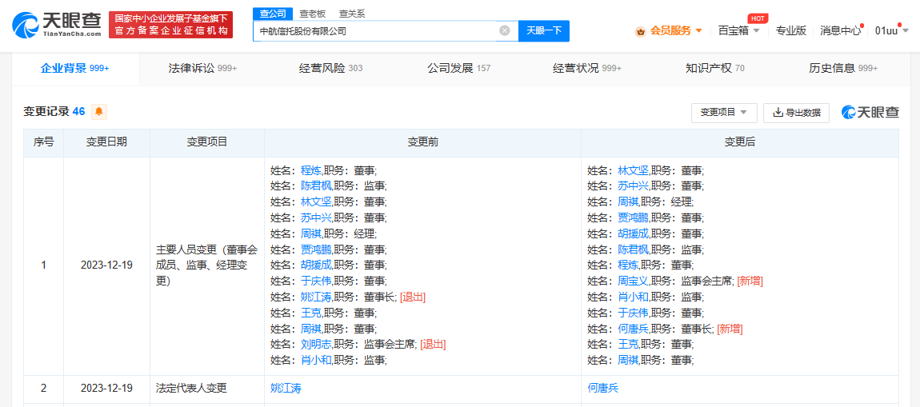
Task: Open 苏中兴 in the 变更前 column
Action: (x=316, y=217)
